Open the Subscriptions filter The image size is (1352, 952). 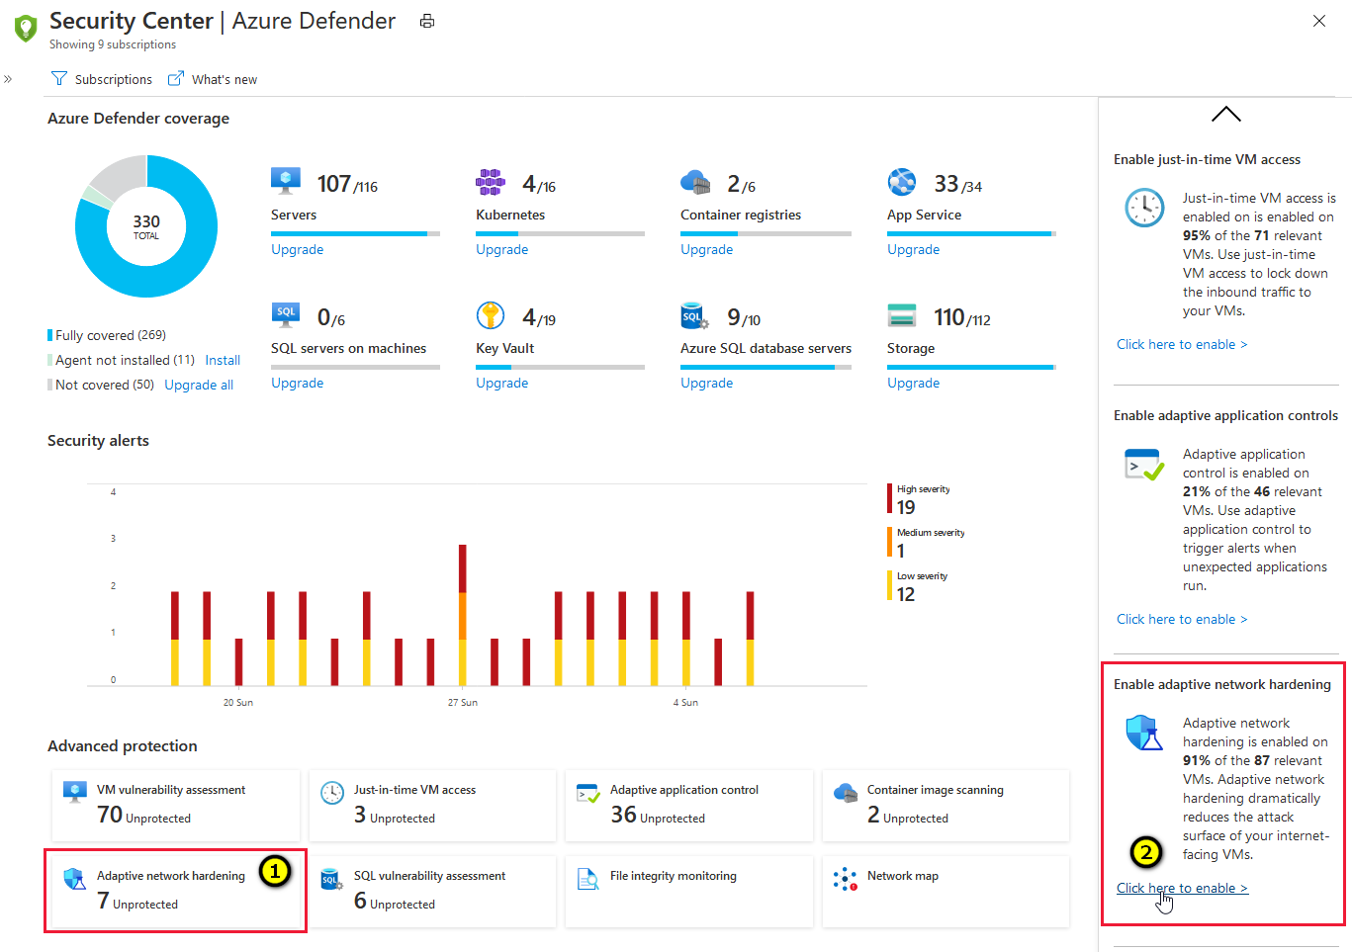coord(102,79)
